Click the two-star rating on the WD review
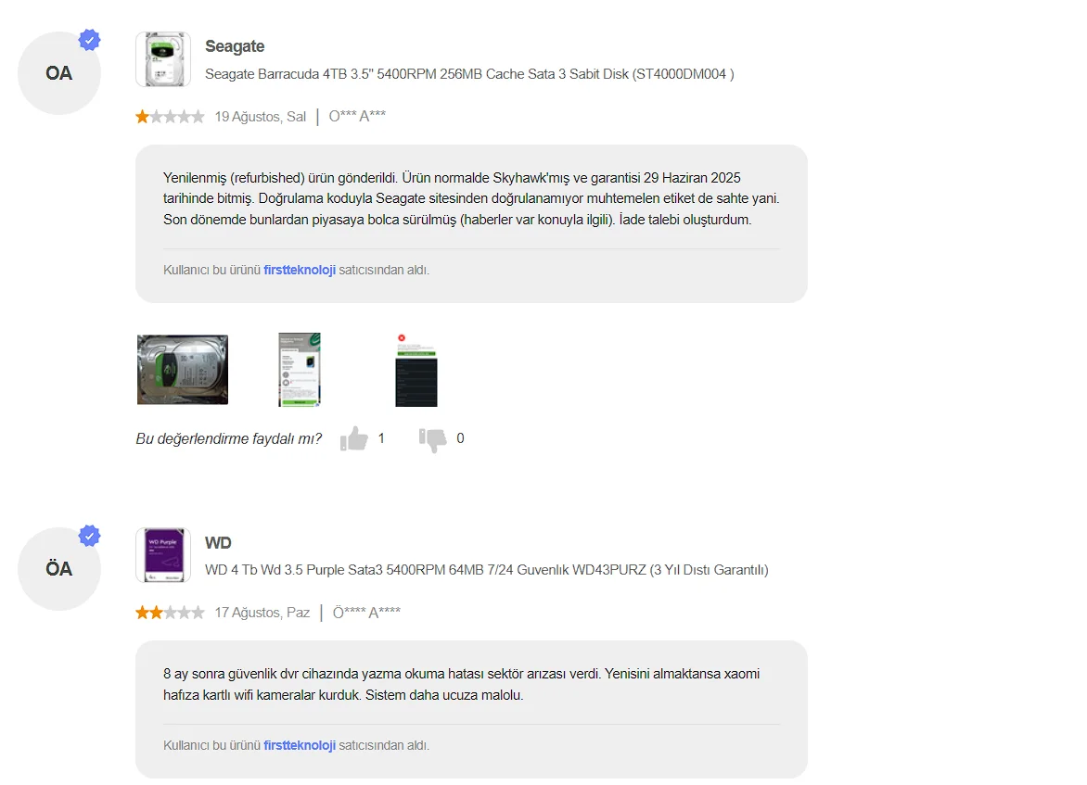This screenshot has height=785, width=1087. pyautogui.click(x=170, y=613)
